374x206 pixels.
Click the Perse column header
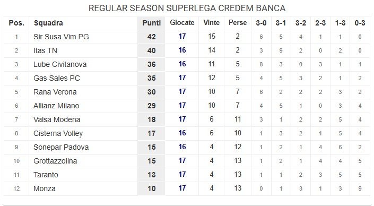(238, 23)
